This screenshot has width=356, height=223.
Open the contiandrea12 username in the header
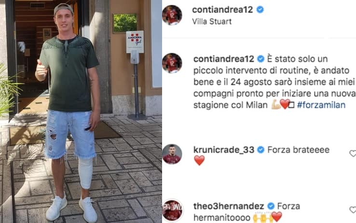pyautogui.click(x=222, y=10)
